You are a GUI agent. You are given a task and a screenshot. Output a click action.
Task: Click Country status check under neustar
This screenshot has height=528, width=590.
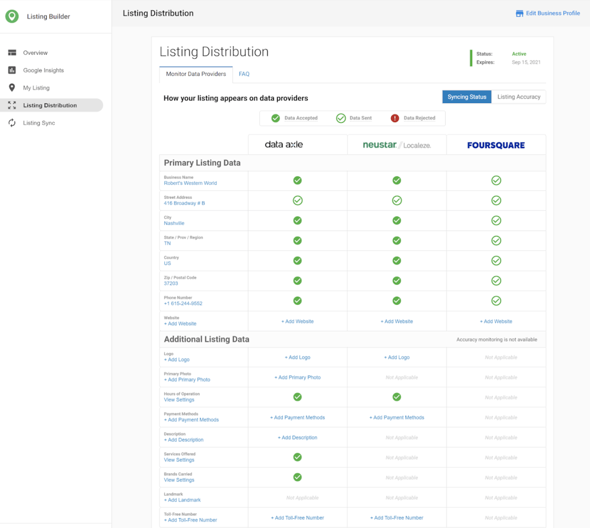397,261
